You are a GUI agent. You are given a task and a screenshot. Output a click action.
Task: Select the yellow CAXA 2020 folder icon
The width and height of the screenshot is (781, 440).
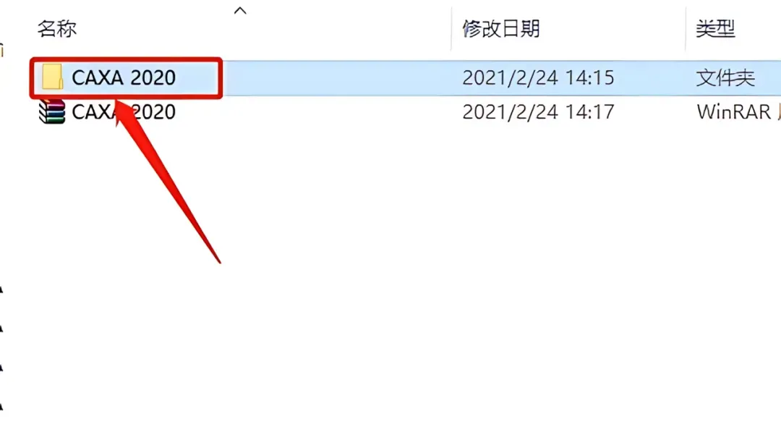pyautogui.click(x=52, y=77)
